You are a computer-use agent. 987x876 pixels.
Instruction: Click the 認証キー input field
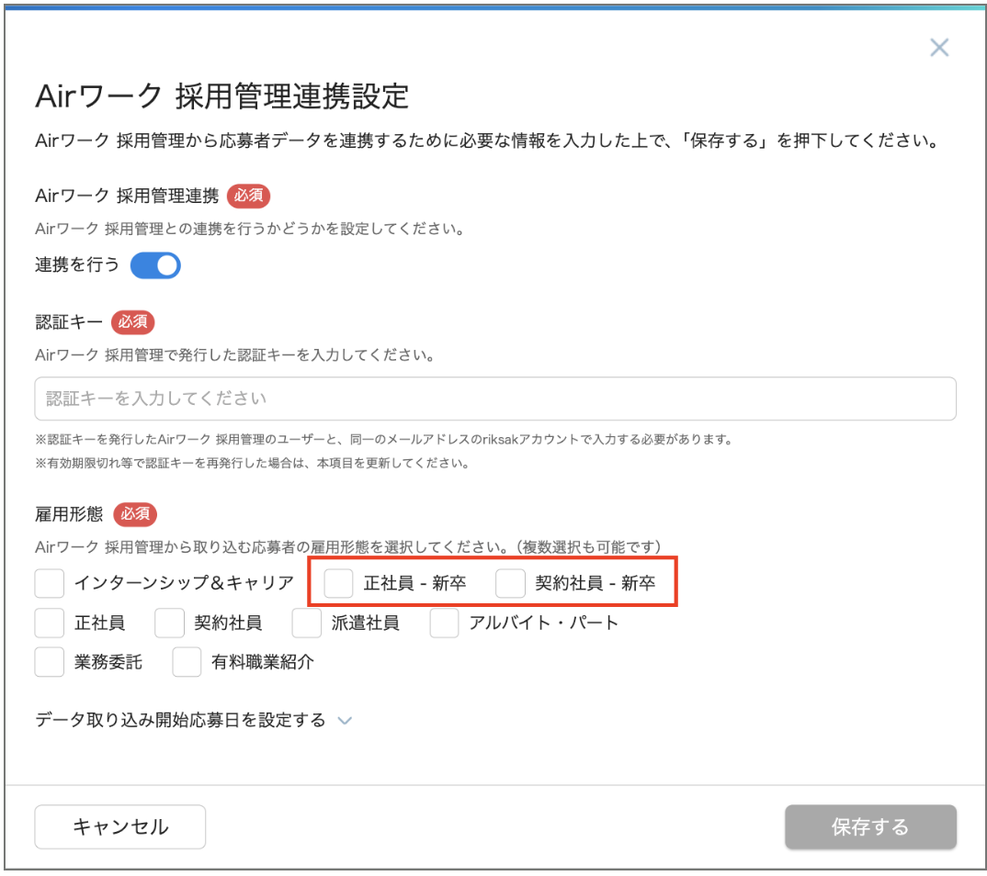(495, 399)
